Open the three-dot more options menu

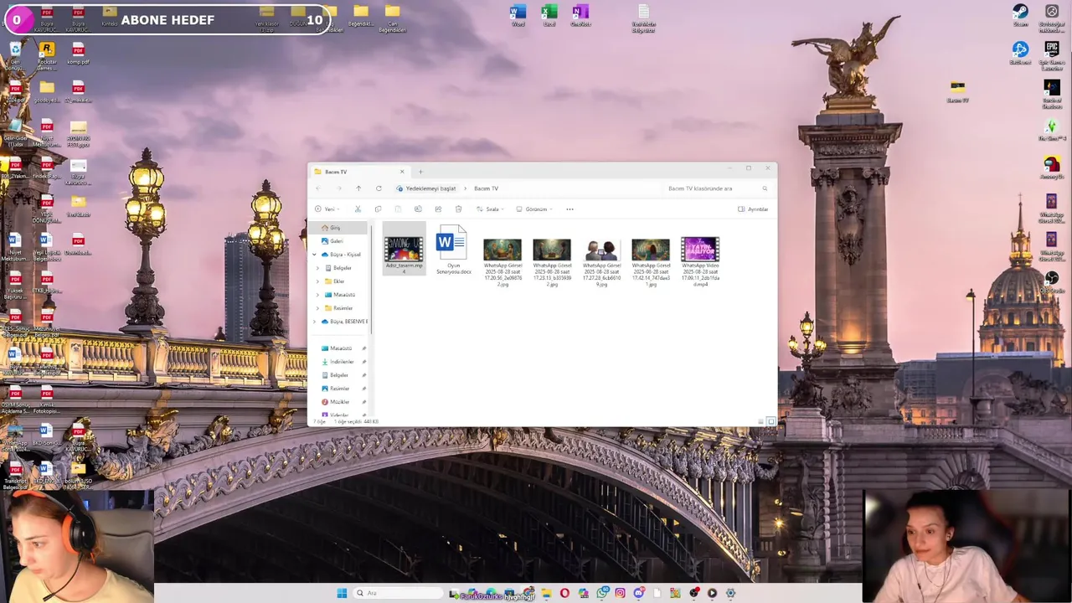[x=569, y=209]
